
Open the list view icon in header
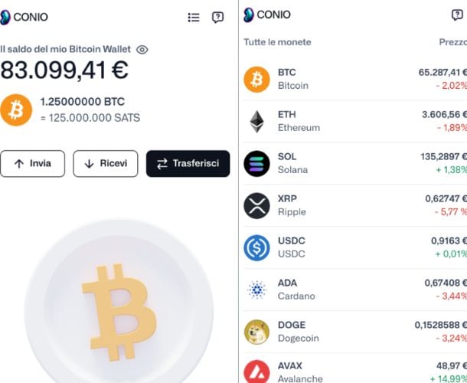194,18
